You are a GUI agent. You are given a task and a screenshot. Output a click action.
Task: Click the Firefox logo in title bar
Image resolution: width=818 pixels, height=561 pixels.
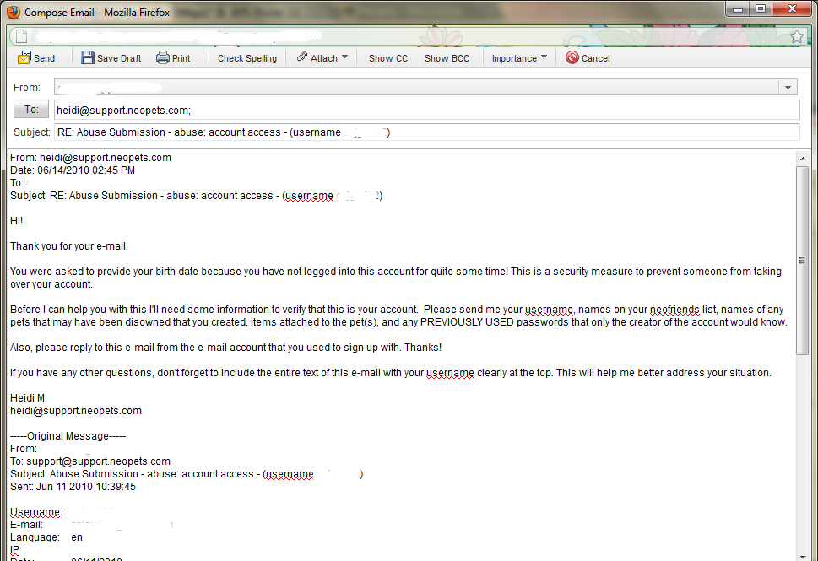click(x=13, y=12)
